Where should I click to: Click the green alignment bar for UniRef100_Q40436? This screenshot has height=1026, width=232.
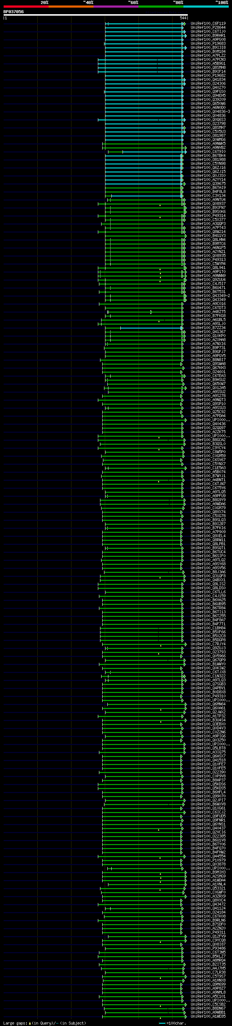pos(142,425)
